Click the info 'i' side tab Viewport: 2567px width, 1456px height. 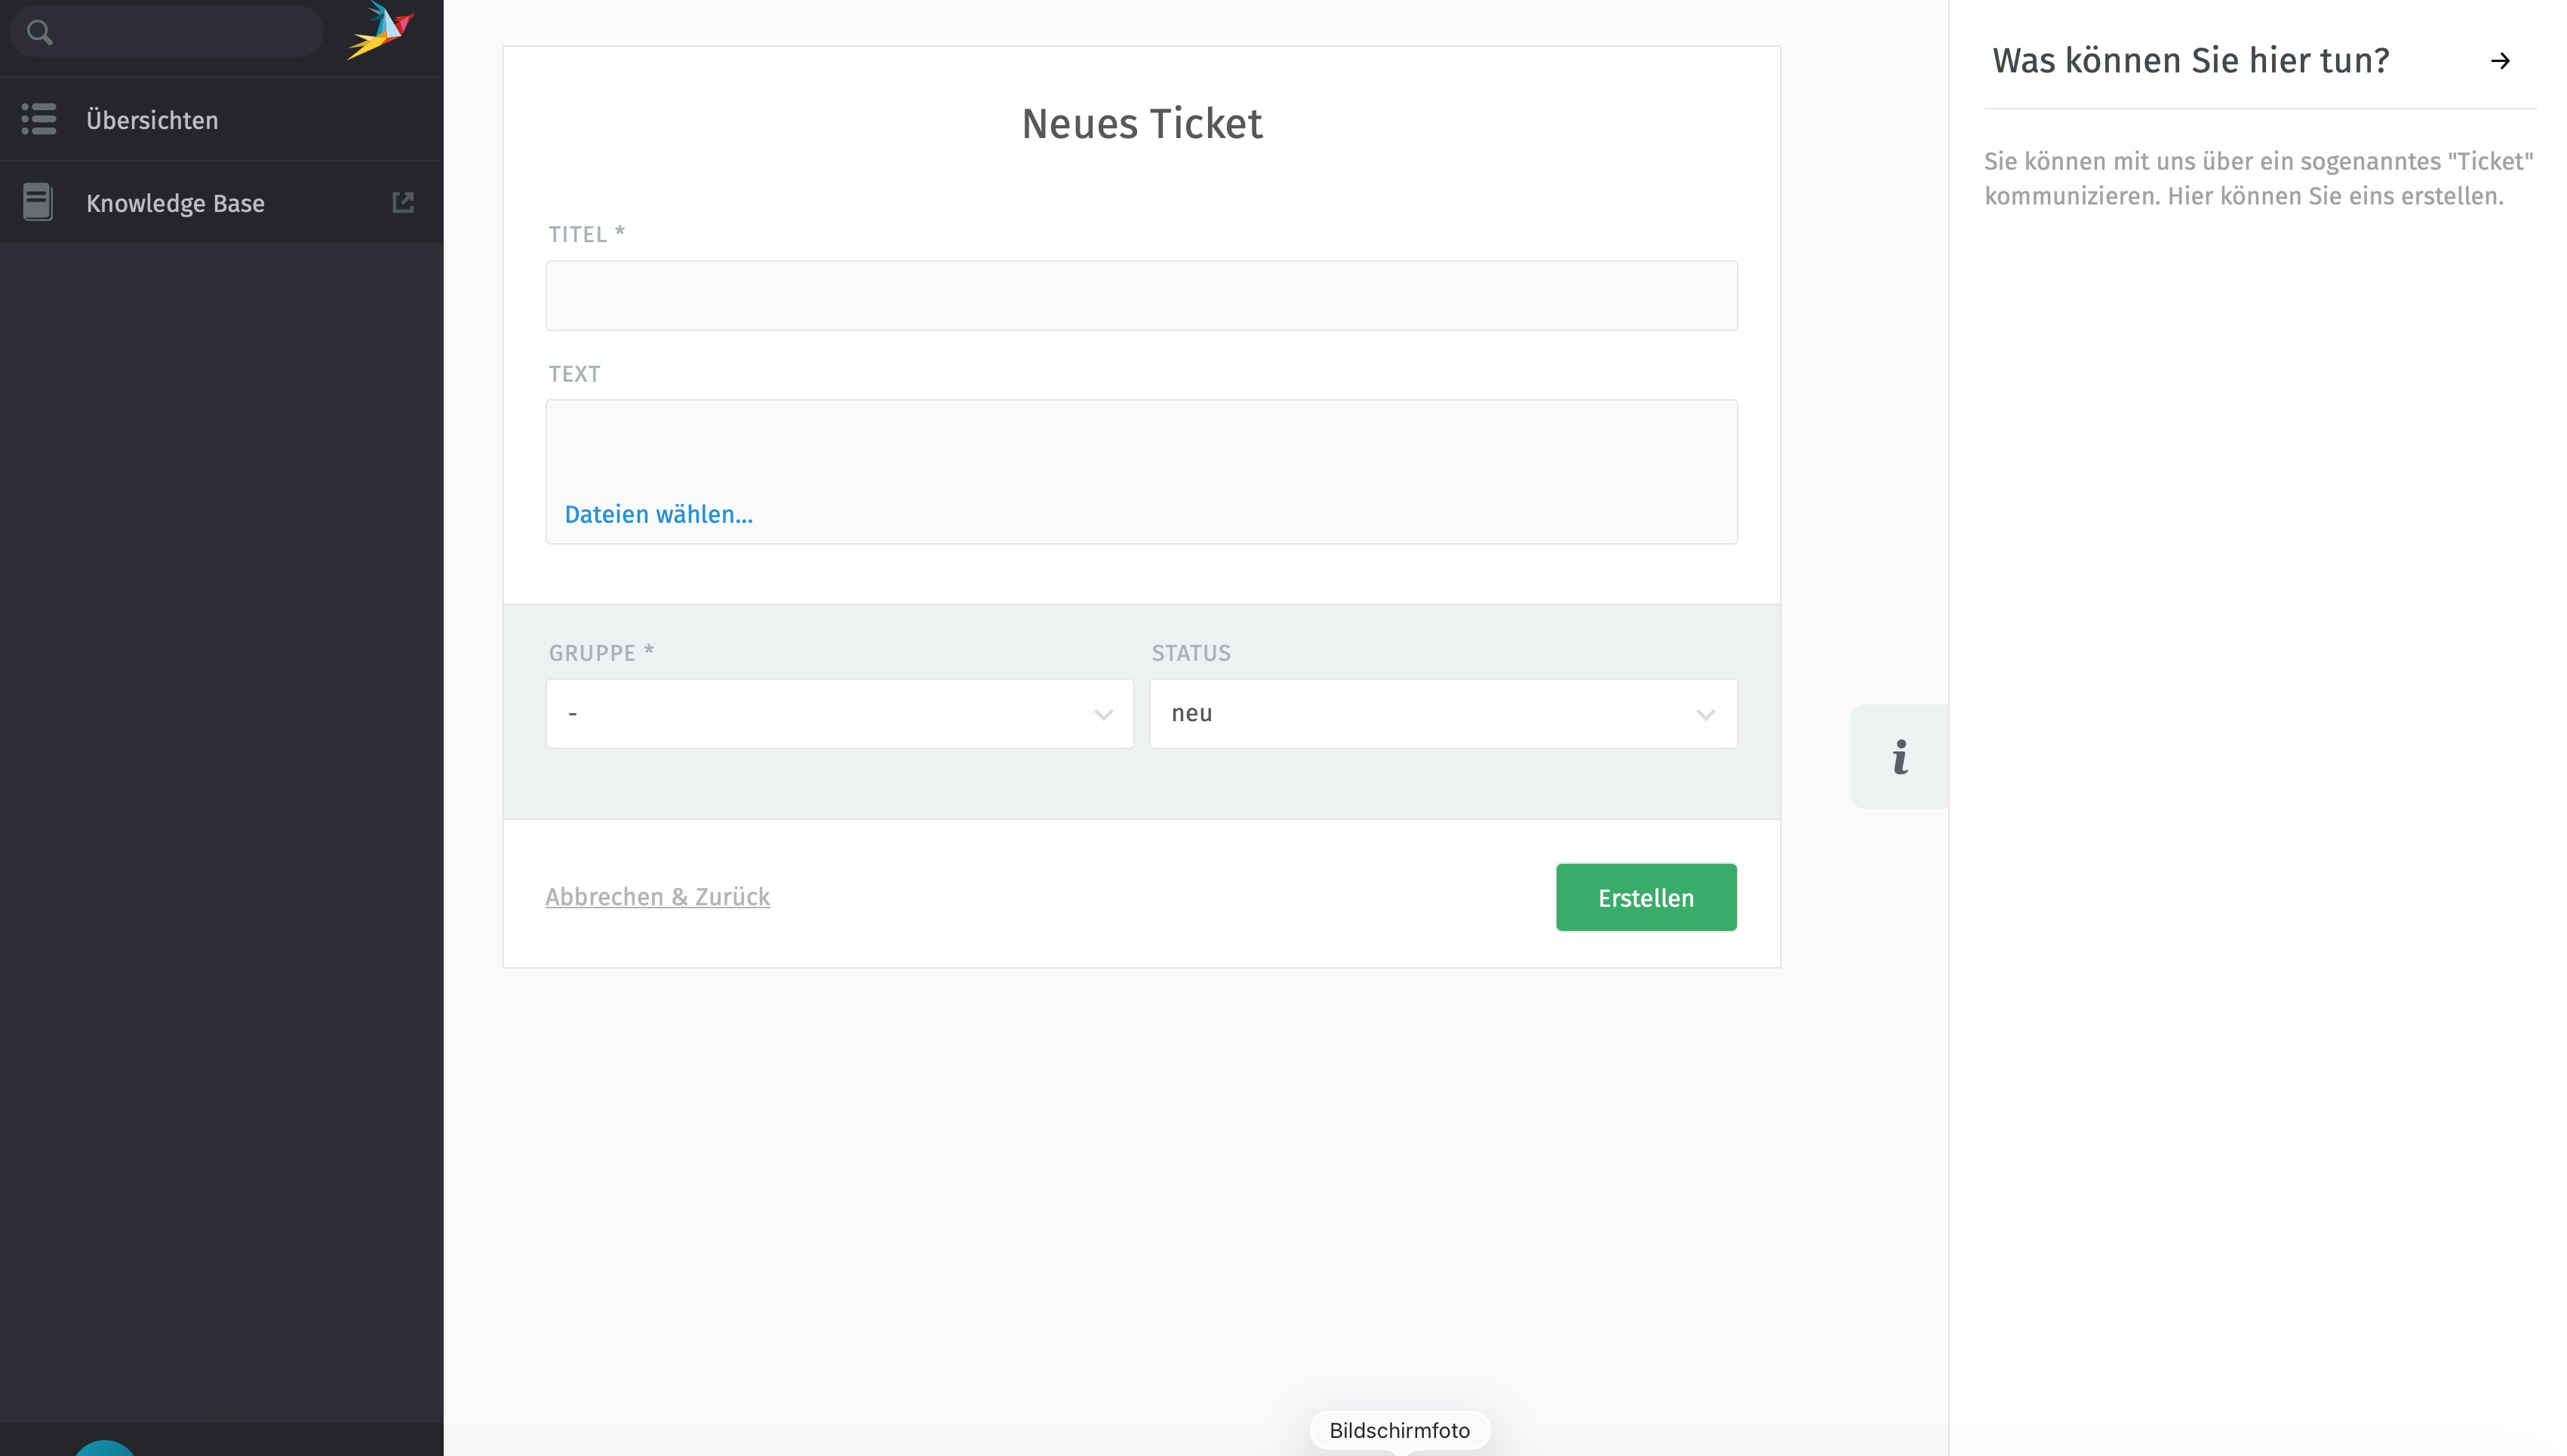tap(1899, 756)
